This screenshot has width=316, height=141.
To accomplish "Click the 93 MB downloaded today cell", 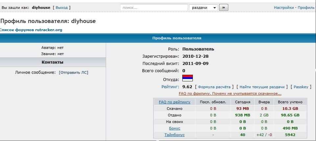I will tap(243, 109).
